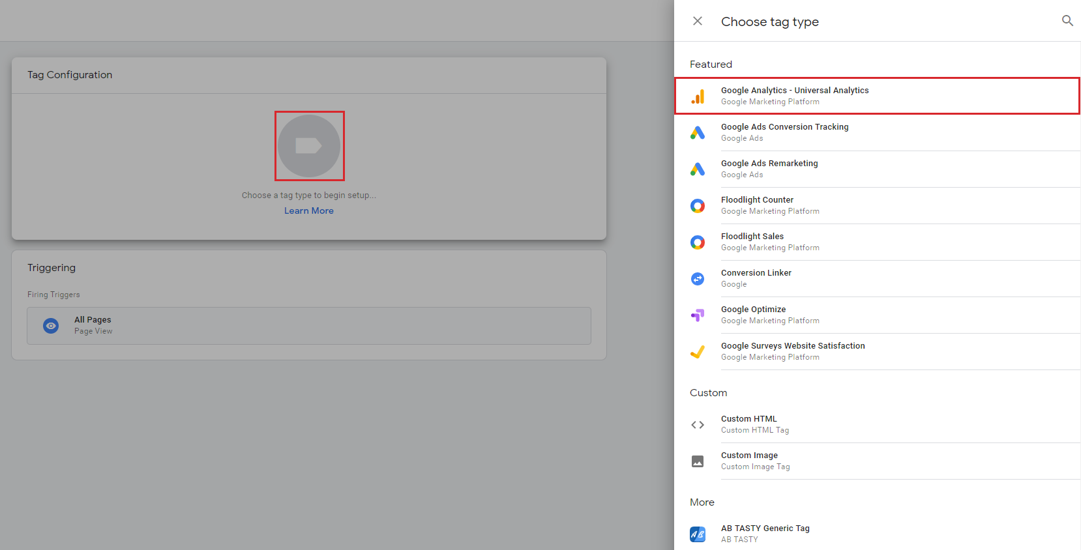Click the search magnifier icon in panel header

[x=1067, y=21]
